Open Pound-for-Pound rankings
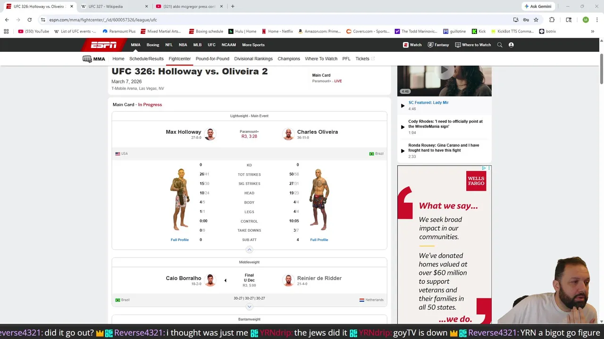Image resolution: width=604 pixels, height=339 pixels. [212, 59]
